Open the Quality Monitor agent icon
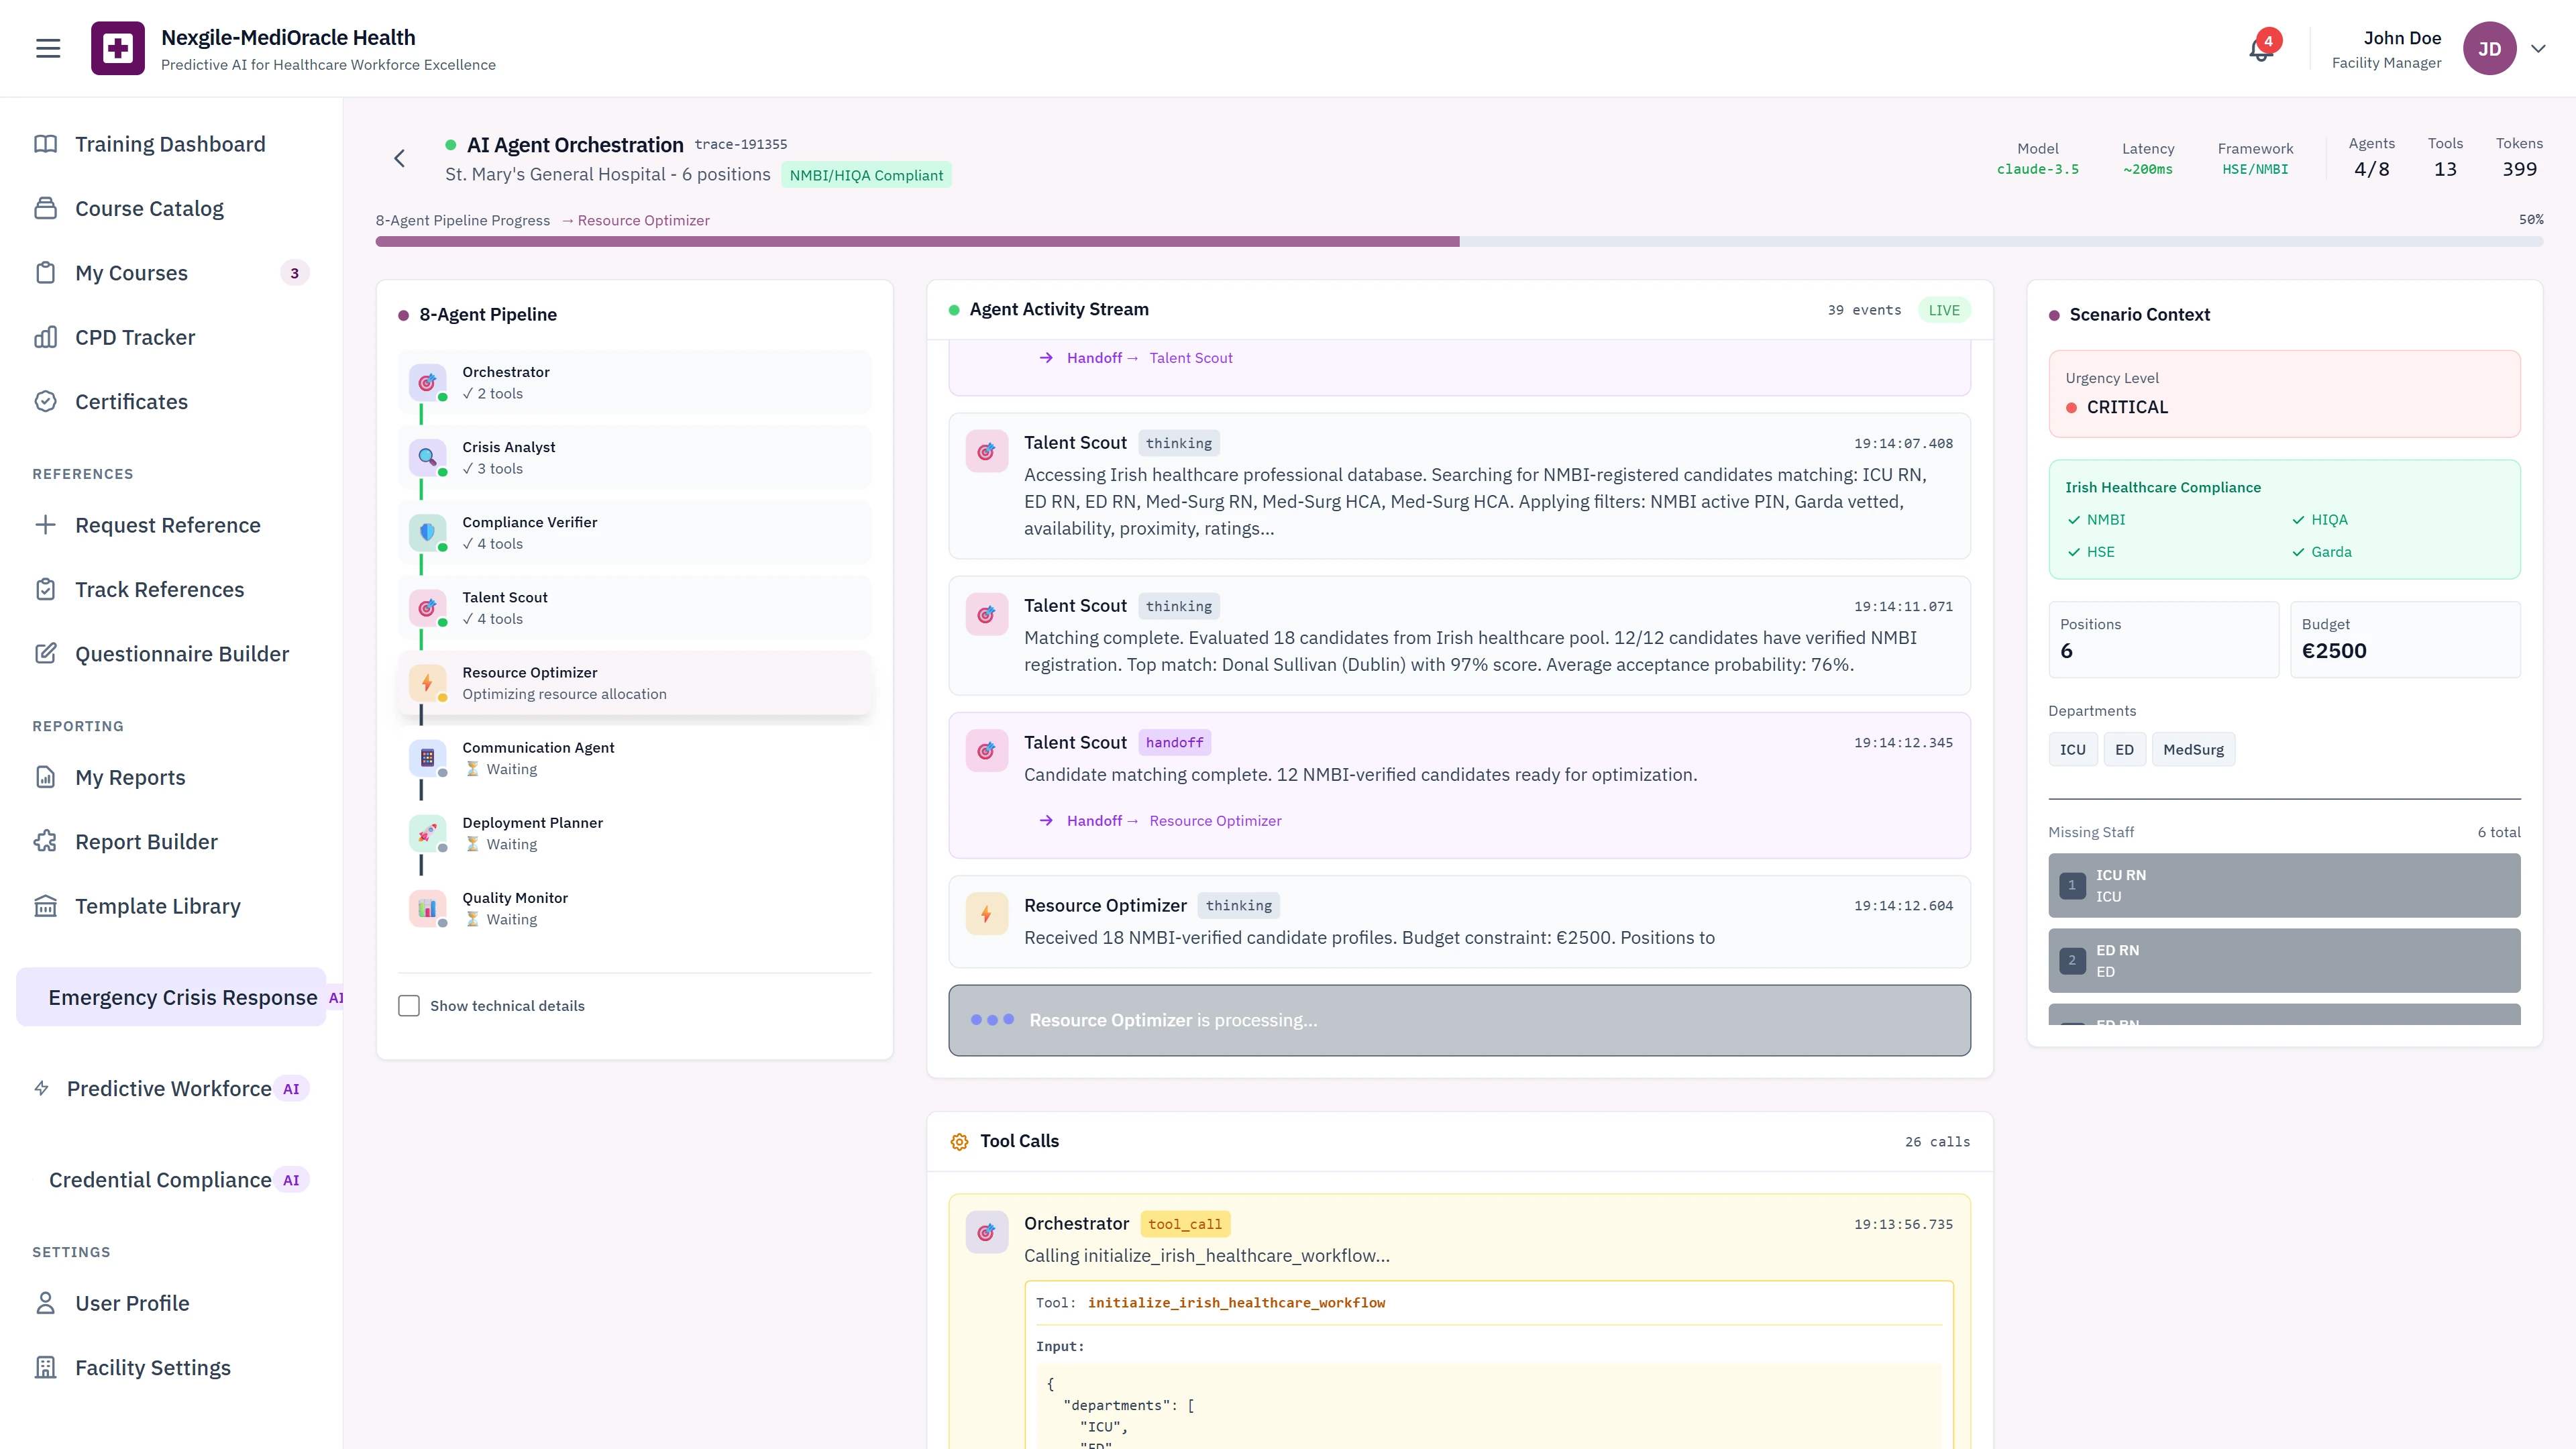Screen dimensions: 2576x1449 [x=428, y=908]
